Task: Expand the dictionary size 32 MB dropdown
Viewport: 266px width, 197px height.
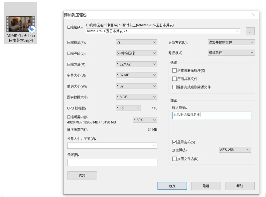Action: [136, 75]
